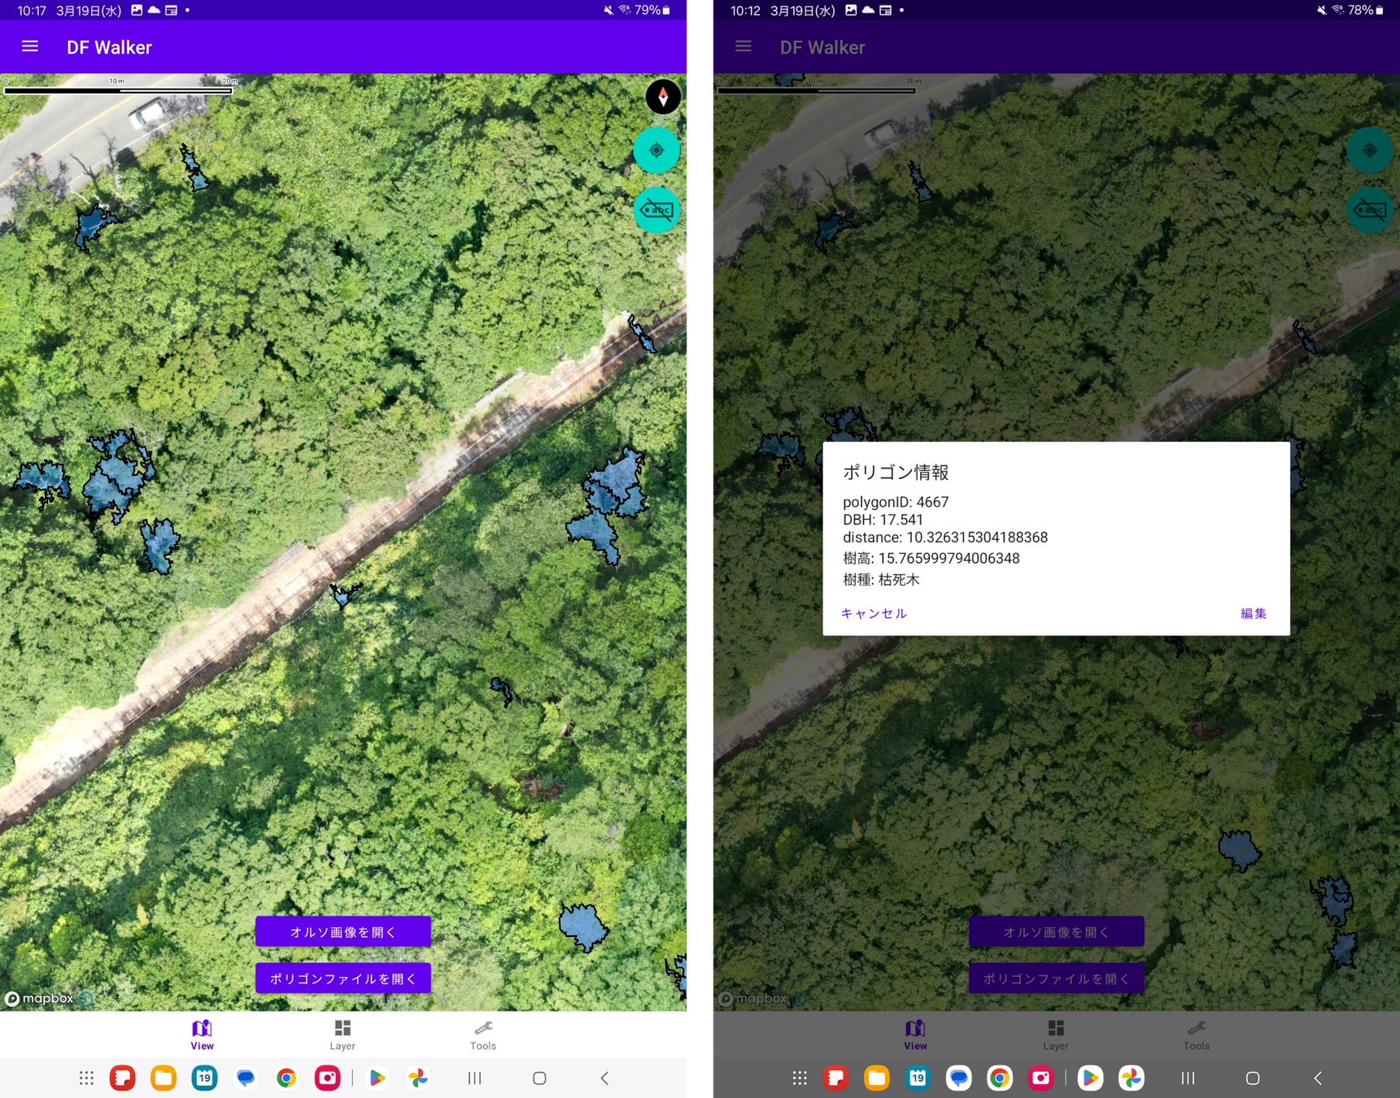Open the Camera app in the 10:17 taskbar

pyautogui.click(x=327, y=1078)
